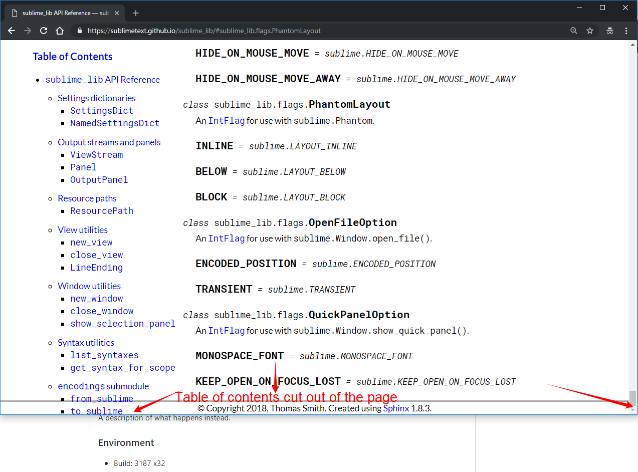Jump to ViewStream entry
Screen dimensions: 638x472
click(x=97, y=155)
